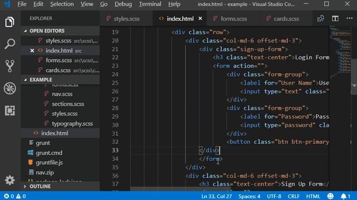The width and height of the screenshot is (357, 200).
Task: Open the Debug view in the activity bar
Action: pos(9,88)
